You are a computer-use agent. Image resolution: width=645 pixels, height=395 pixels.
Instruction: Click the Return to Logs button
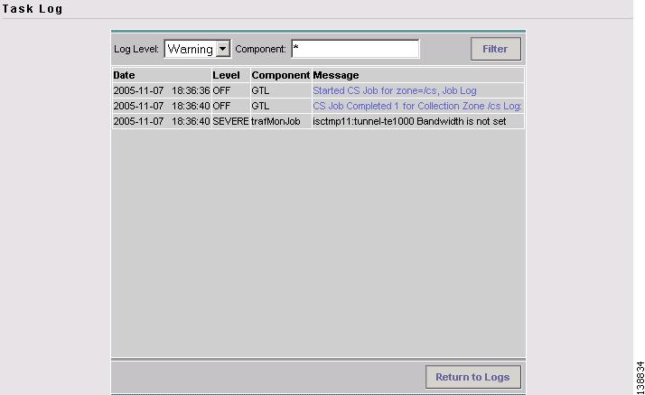473,377
